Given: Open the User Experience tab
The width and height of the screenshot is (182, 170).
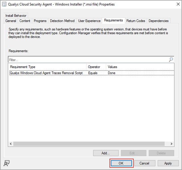Looking at the screenshot, I should click(89, 21).
